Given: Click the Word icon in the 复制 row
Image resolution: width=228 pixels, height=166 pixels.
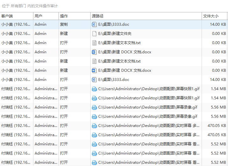Looking at the screenshot, I should coord(94,24).
